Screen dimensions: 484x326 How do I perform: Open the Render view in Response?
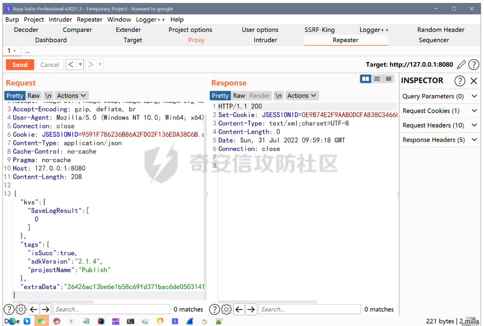[260, 95]
